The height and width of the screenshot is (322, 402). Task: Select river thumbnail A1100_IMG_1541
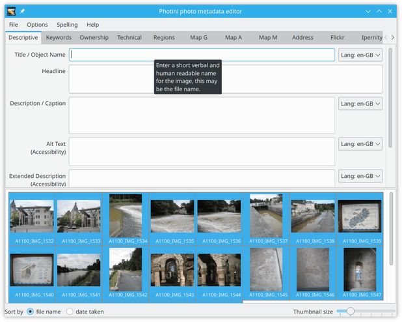(x=79, y=273)
